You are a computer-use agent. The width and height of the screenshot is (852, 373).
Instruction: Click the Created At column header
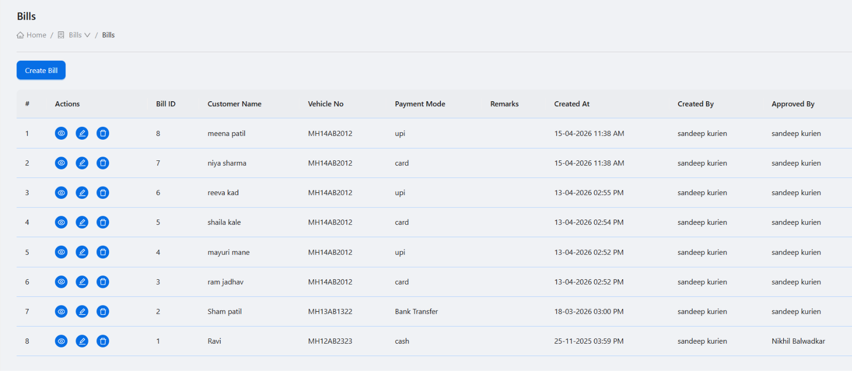click(571, 104)
